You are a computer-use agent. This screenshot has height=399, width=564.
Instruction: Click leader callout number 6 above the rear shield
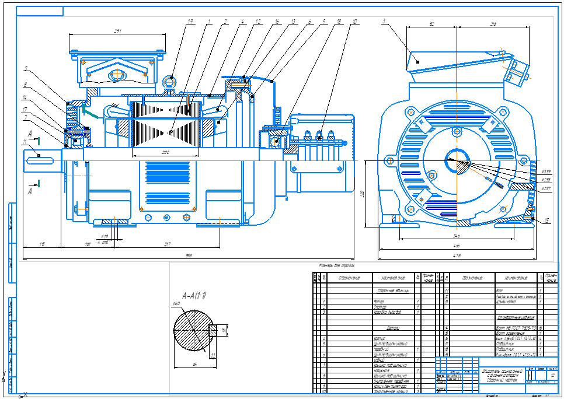coord(309,22)
